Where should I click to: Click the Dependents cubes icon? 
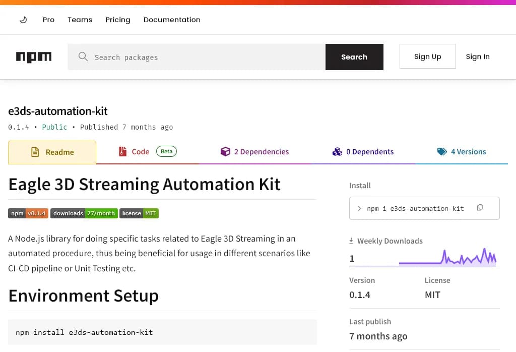(337, 151)
